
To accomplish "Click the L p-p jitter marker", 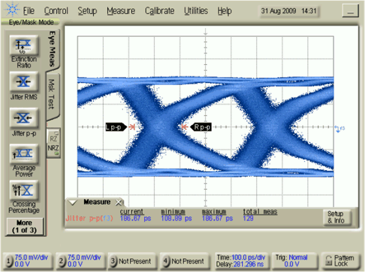I will 116,127.
